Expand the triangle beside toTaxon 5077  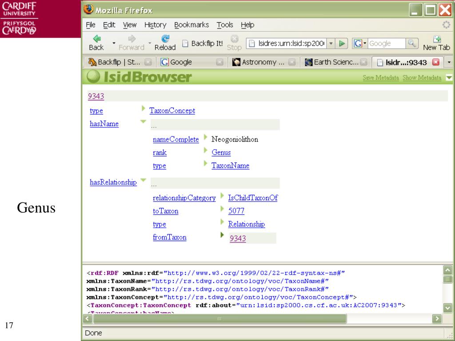coord(222,209)
